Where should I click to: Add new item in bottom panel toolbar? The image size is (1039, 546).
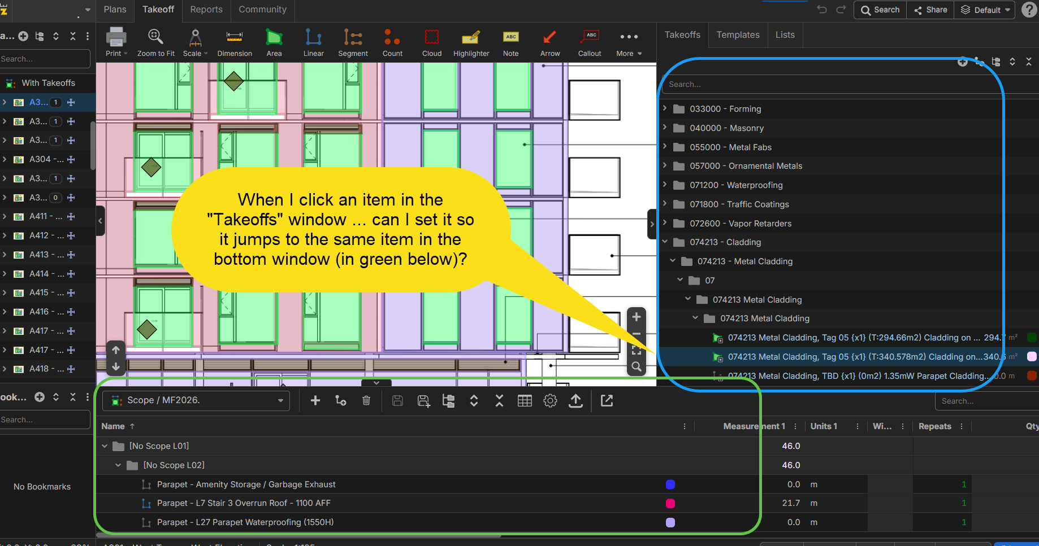click(315, 400)
